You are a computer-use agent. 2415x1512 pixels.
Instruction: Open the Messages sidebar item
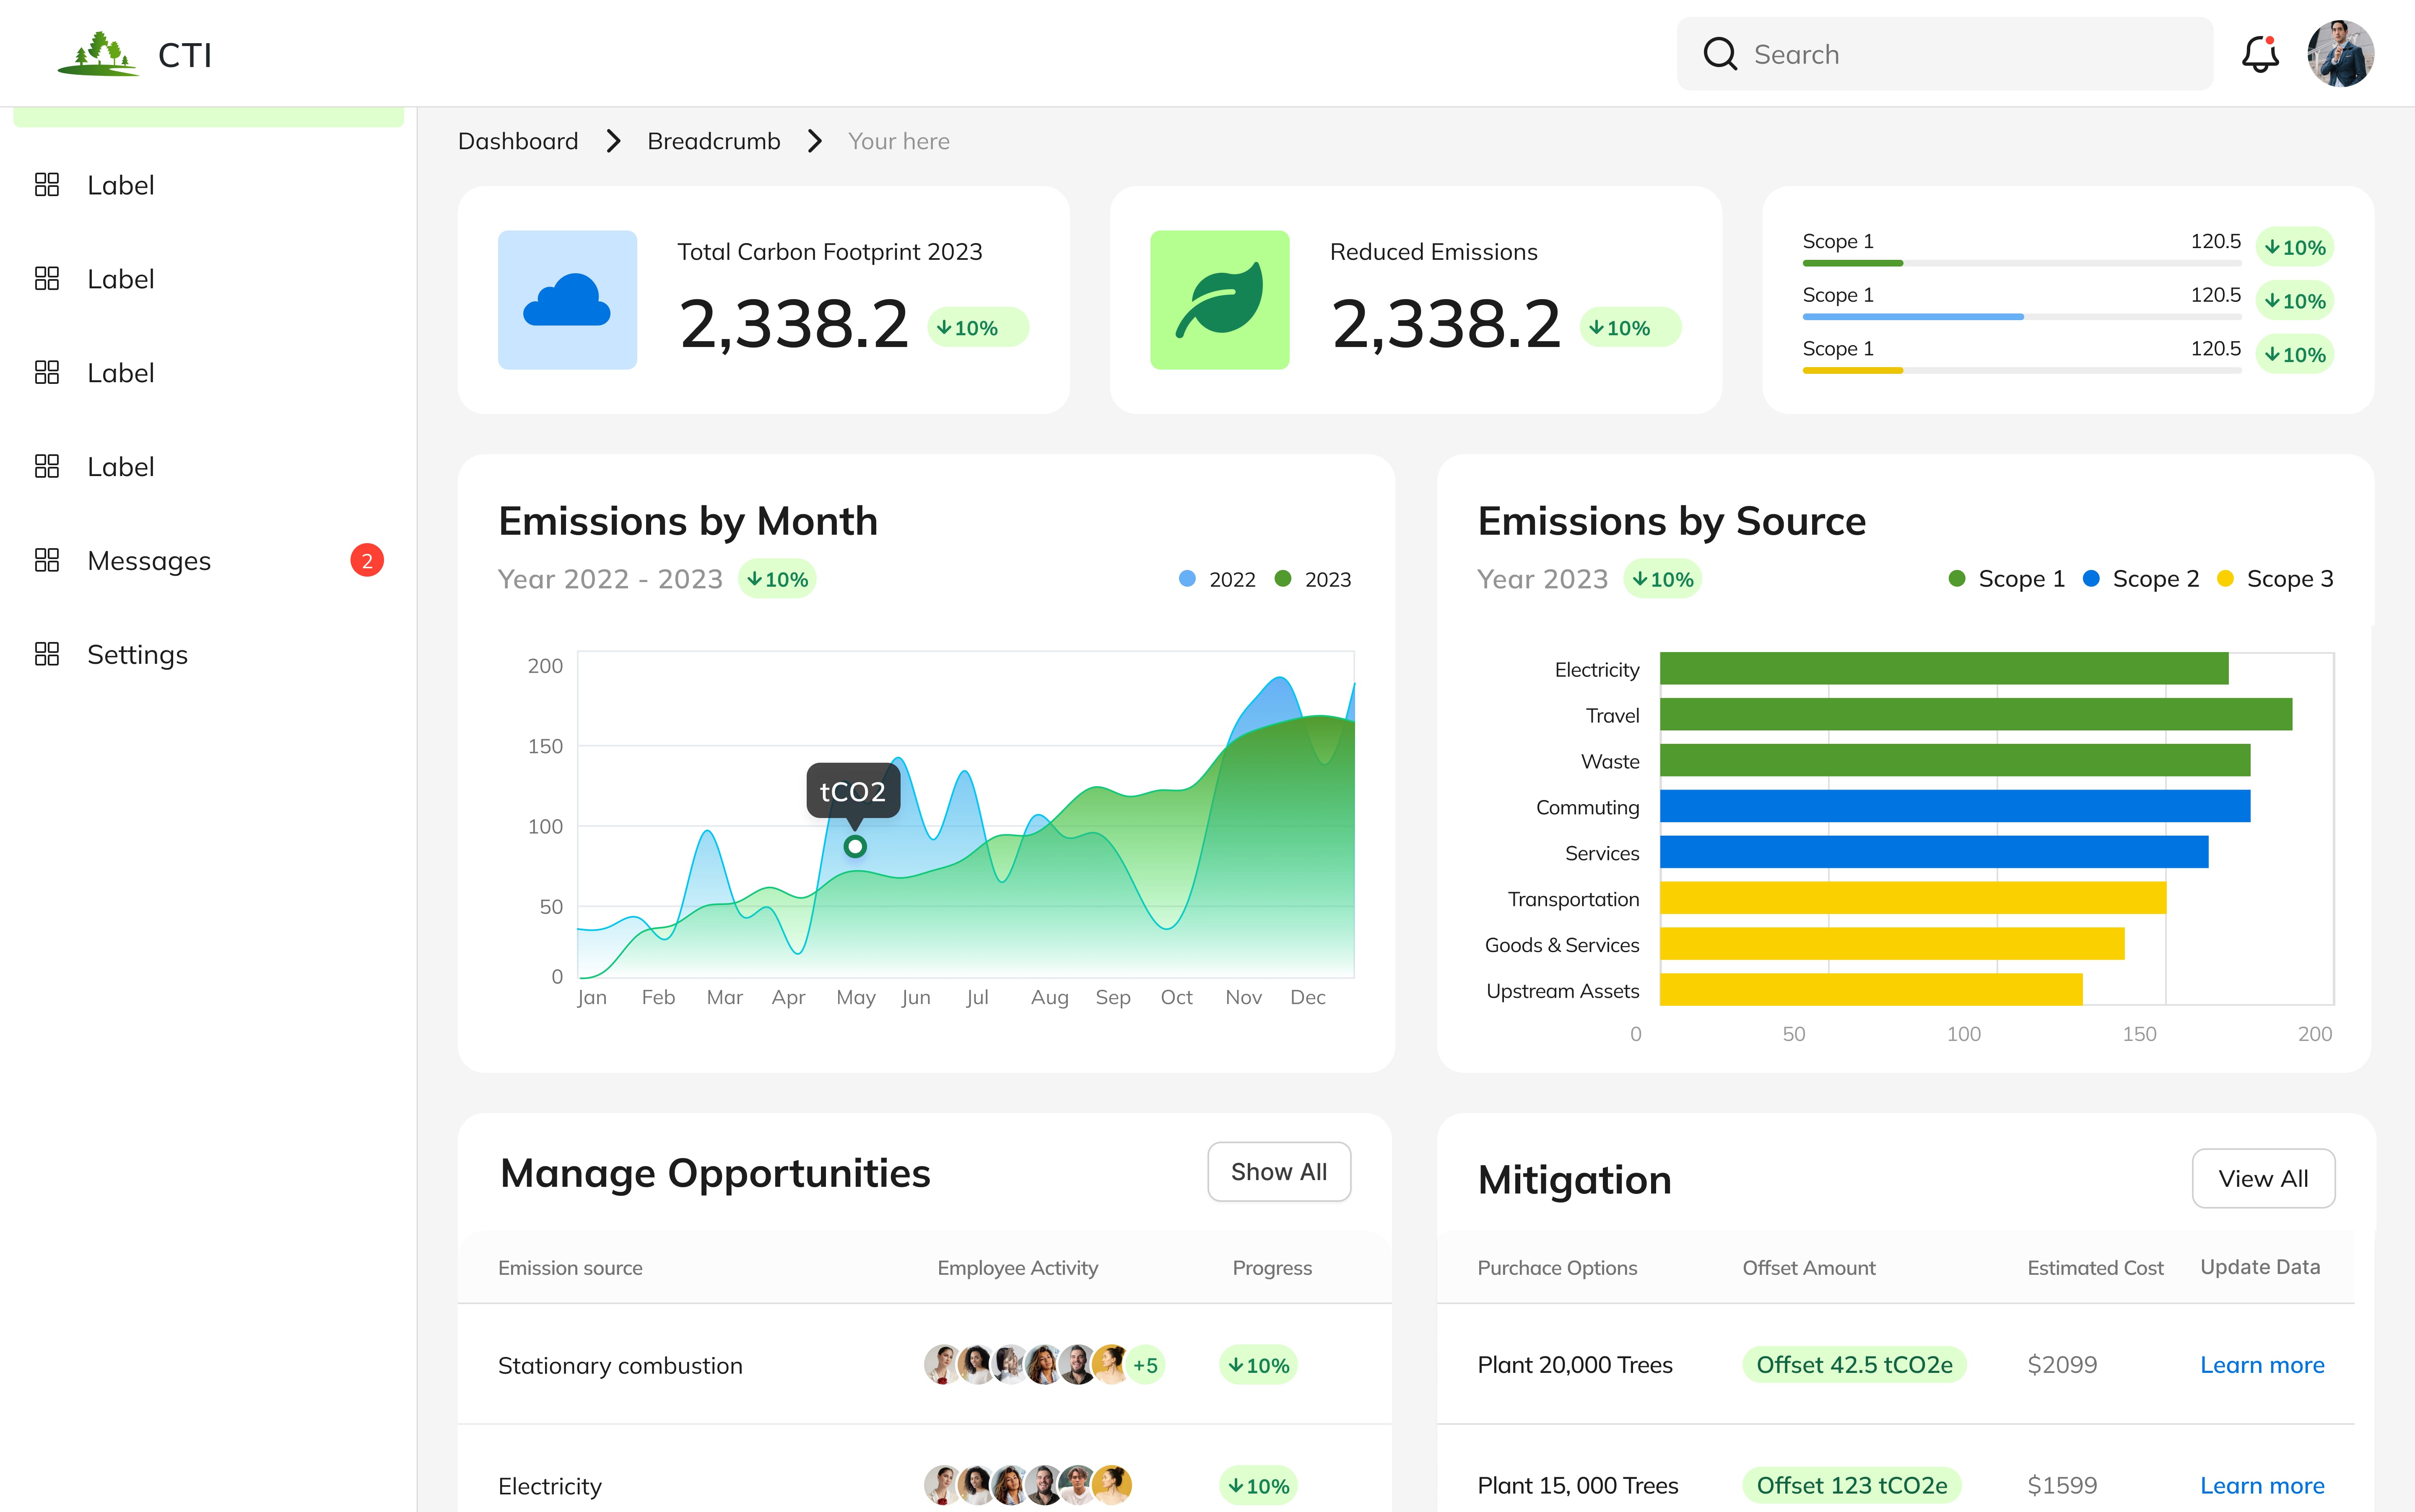point(208,560)
